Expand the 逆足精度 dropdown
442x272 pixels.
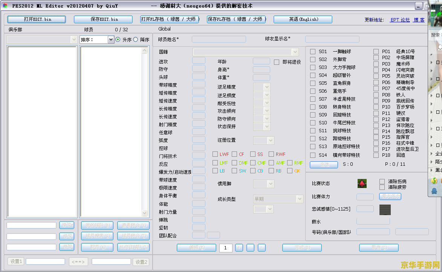[262, 87]
